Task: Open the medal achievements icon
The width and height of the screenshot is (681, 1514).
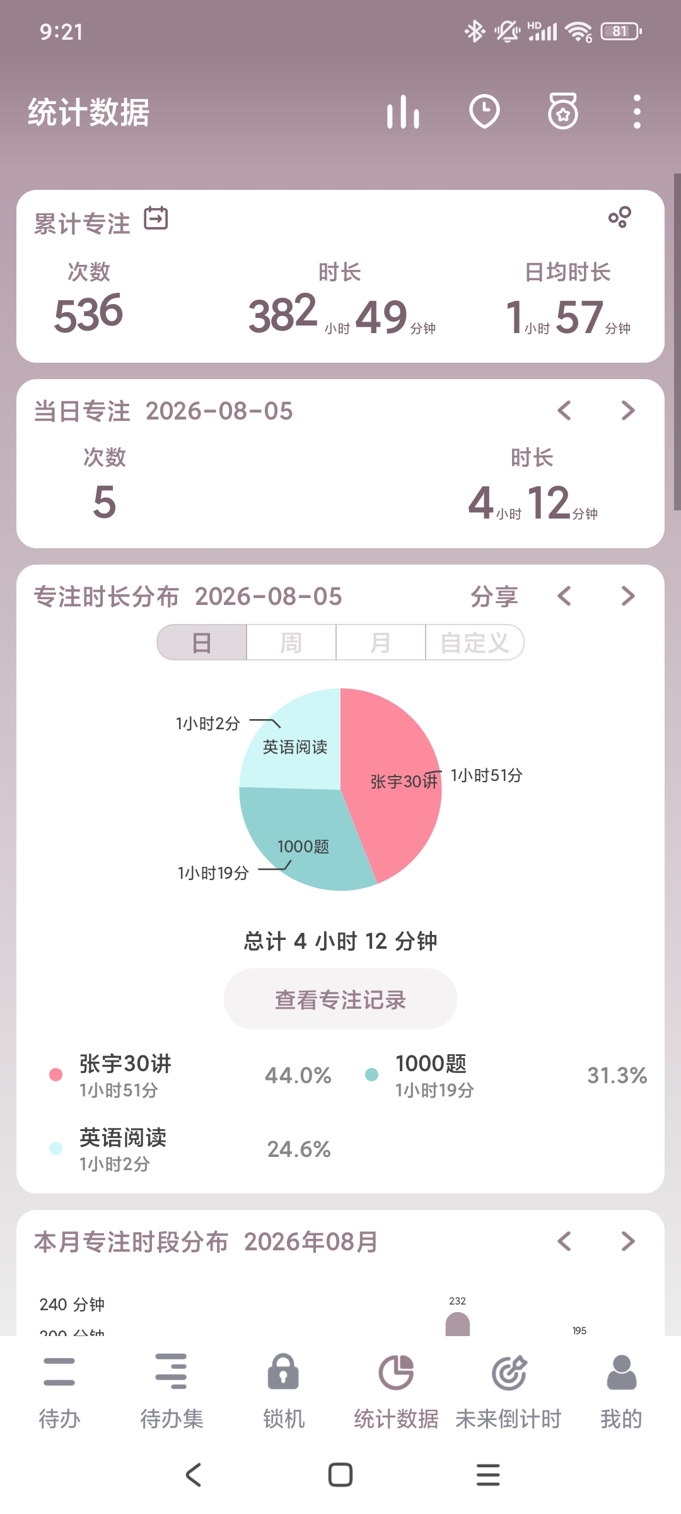Action: [x=562, y=112]
